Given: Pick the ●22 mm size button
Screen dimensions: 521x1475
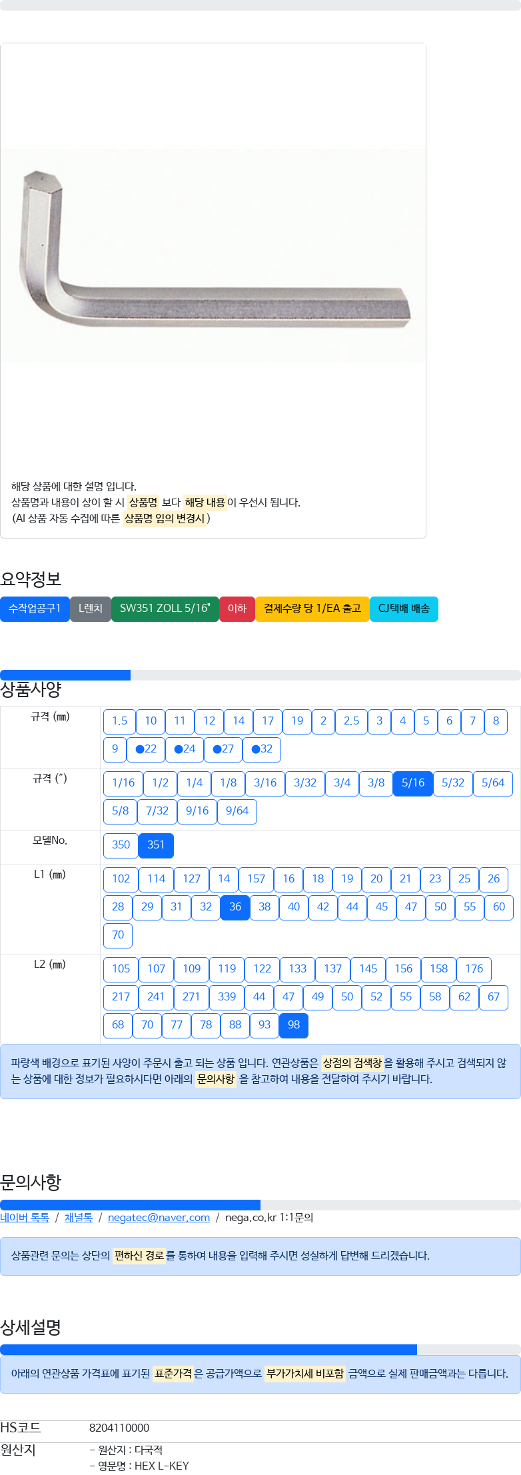Looking at the screenshot, I should [146, 749].
